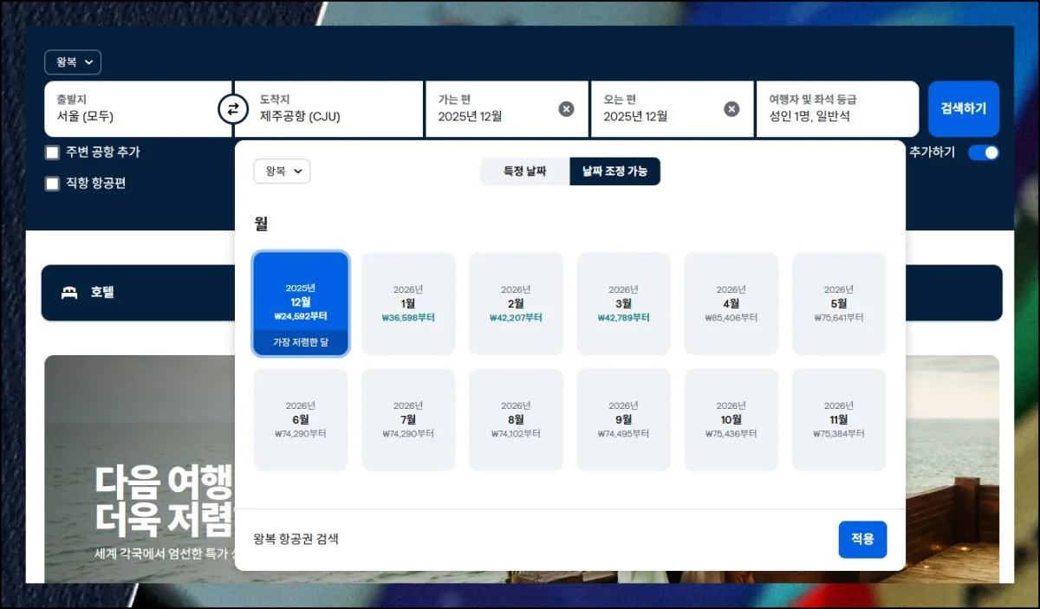Viewport: 1040px width, 609px height.
Task: Switch to 특정 날짜 tab
Action: tap(525, 172)
